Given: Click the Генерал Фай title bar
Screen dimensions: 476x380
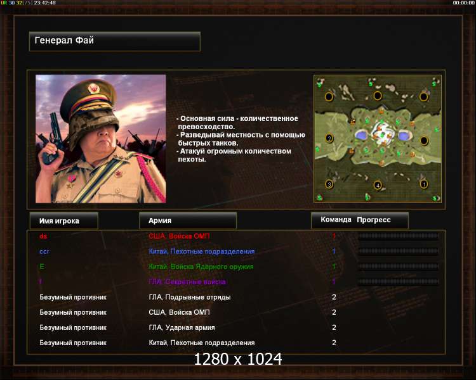Looking at the screenshot, I should click(x=115, y=41).
